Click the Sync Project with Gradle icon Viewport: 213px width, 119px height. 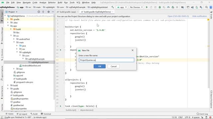coord(192,7)
